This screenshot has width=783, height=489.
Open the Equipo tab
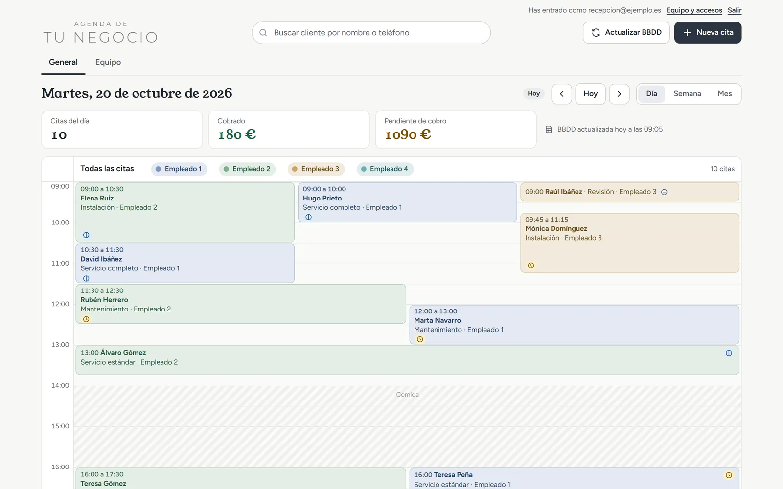(x=108, y=62)
